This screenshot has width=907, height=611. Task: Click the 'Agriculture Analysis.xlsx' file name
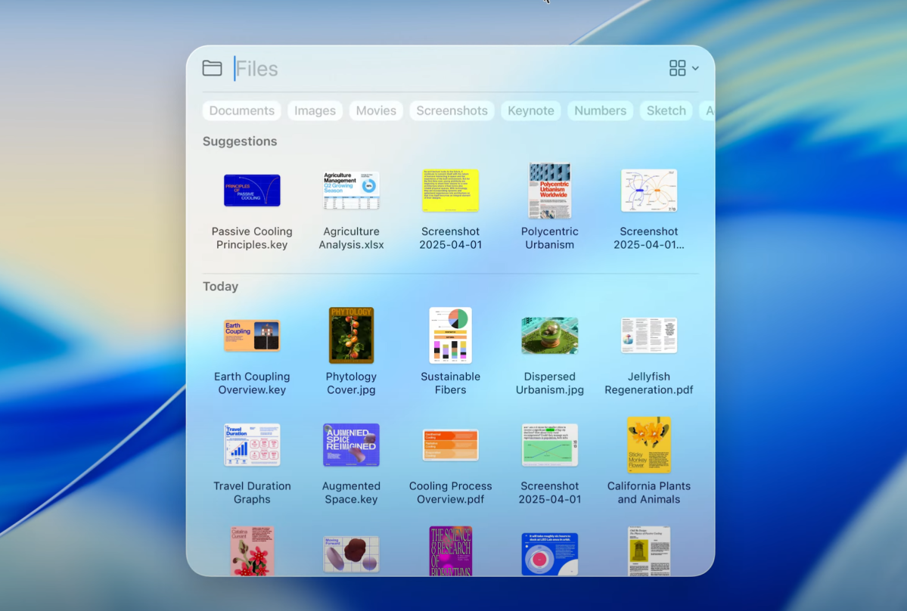351,238
